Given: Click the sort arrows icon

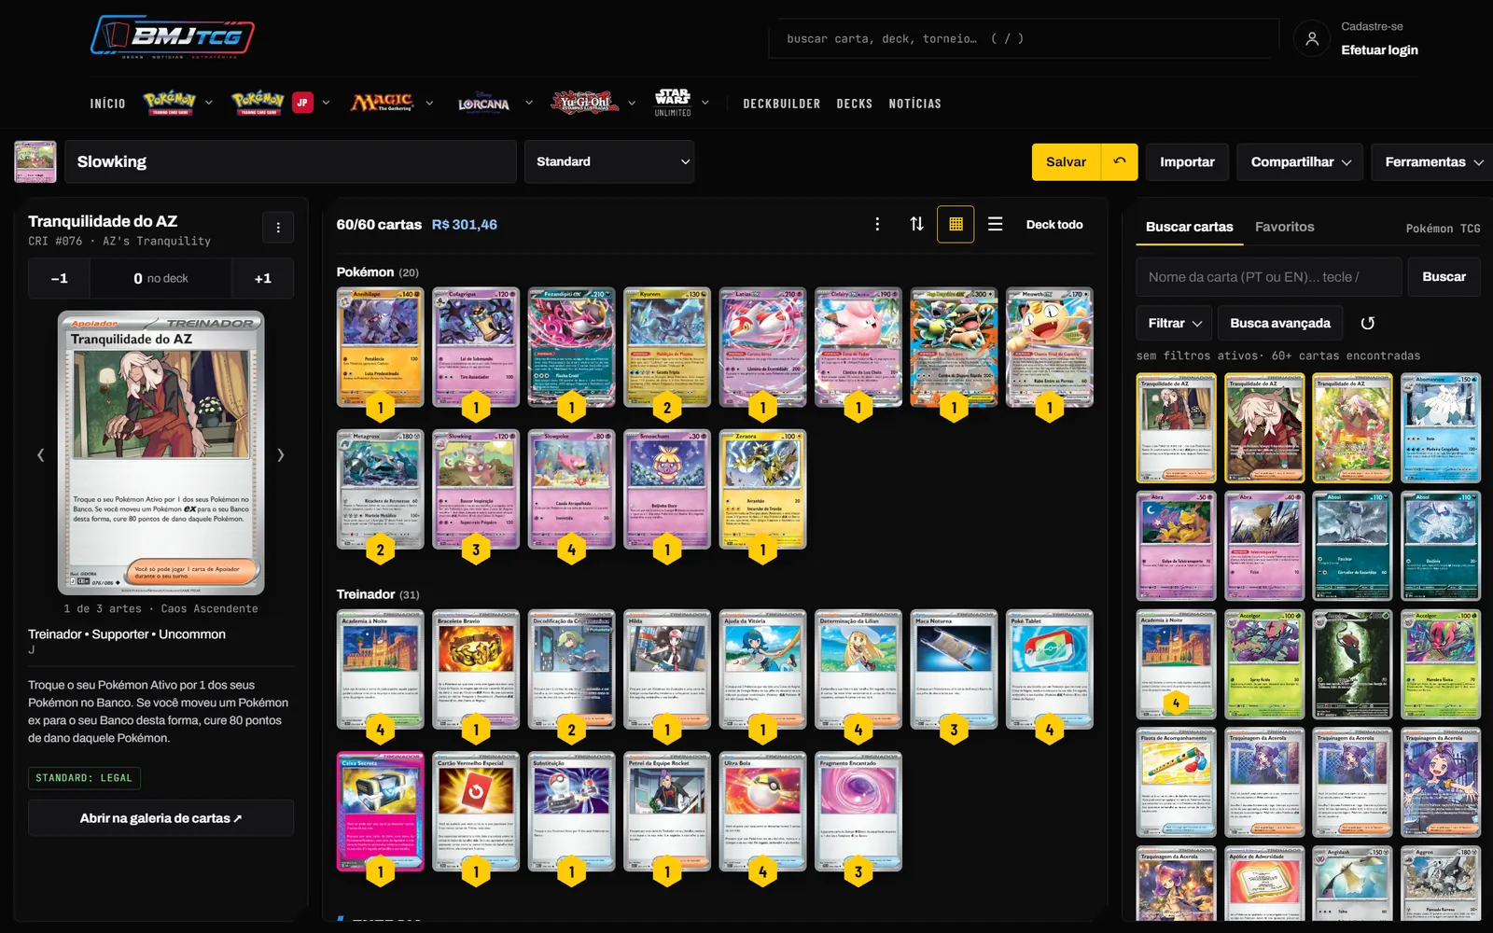Looking at the screenshot, I should (916, 224).
